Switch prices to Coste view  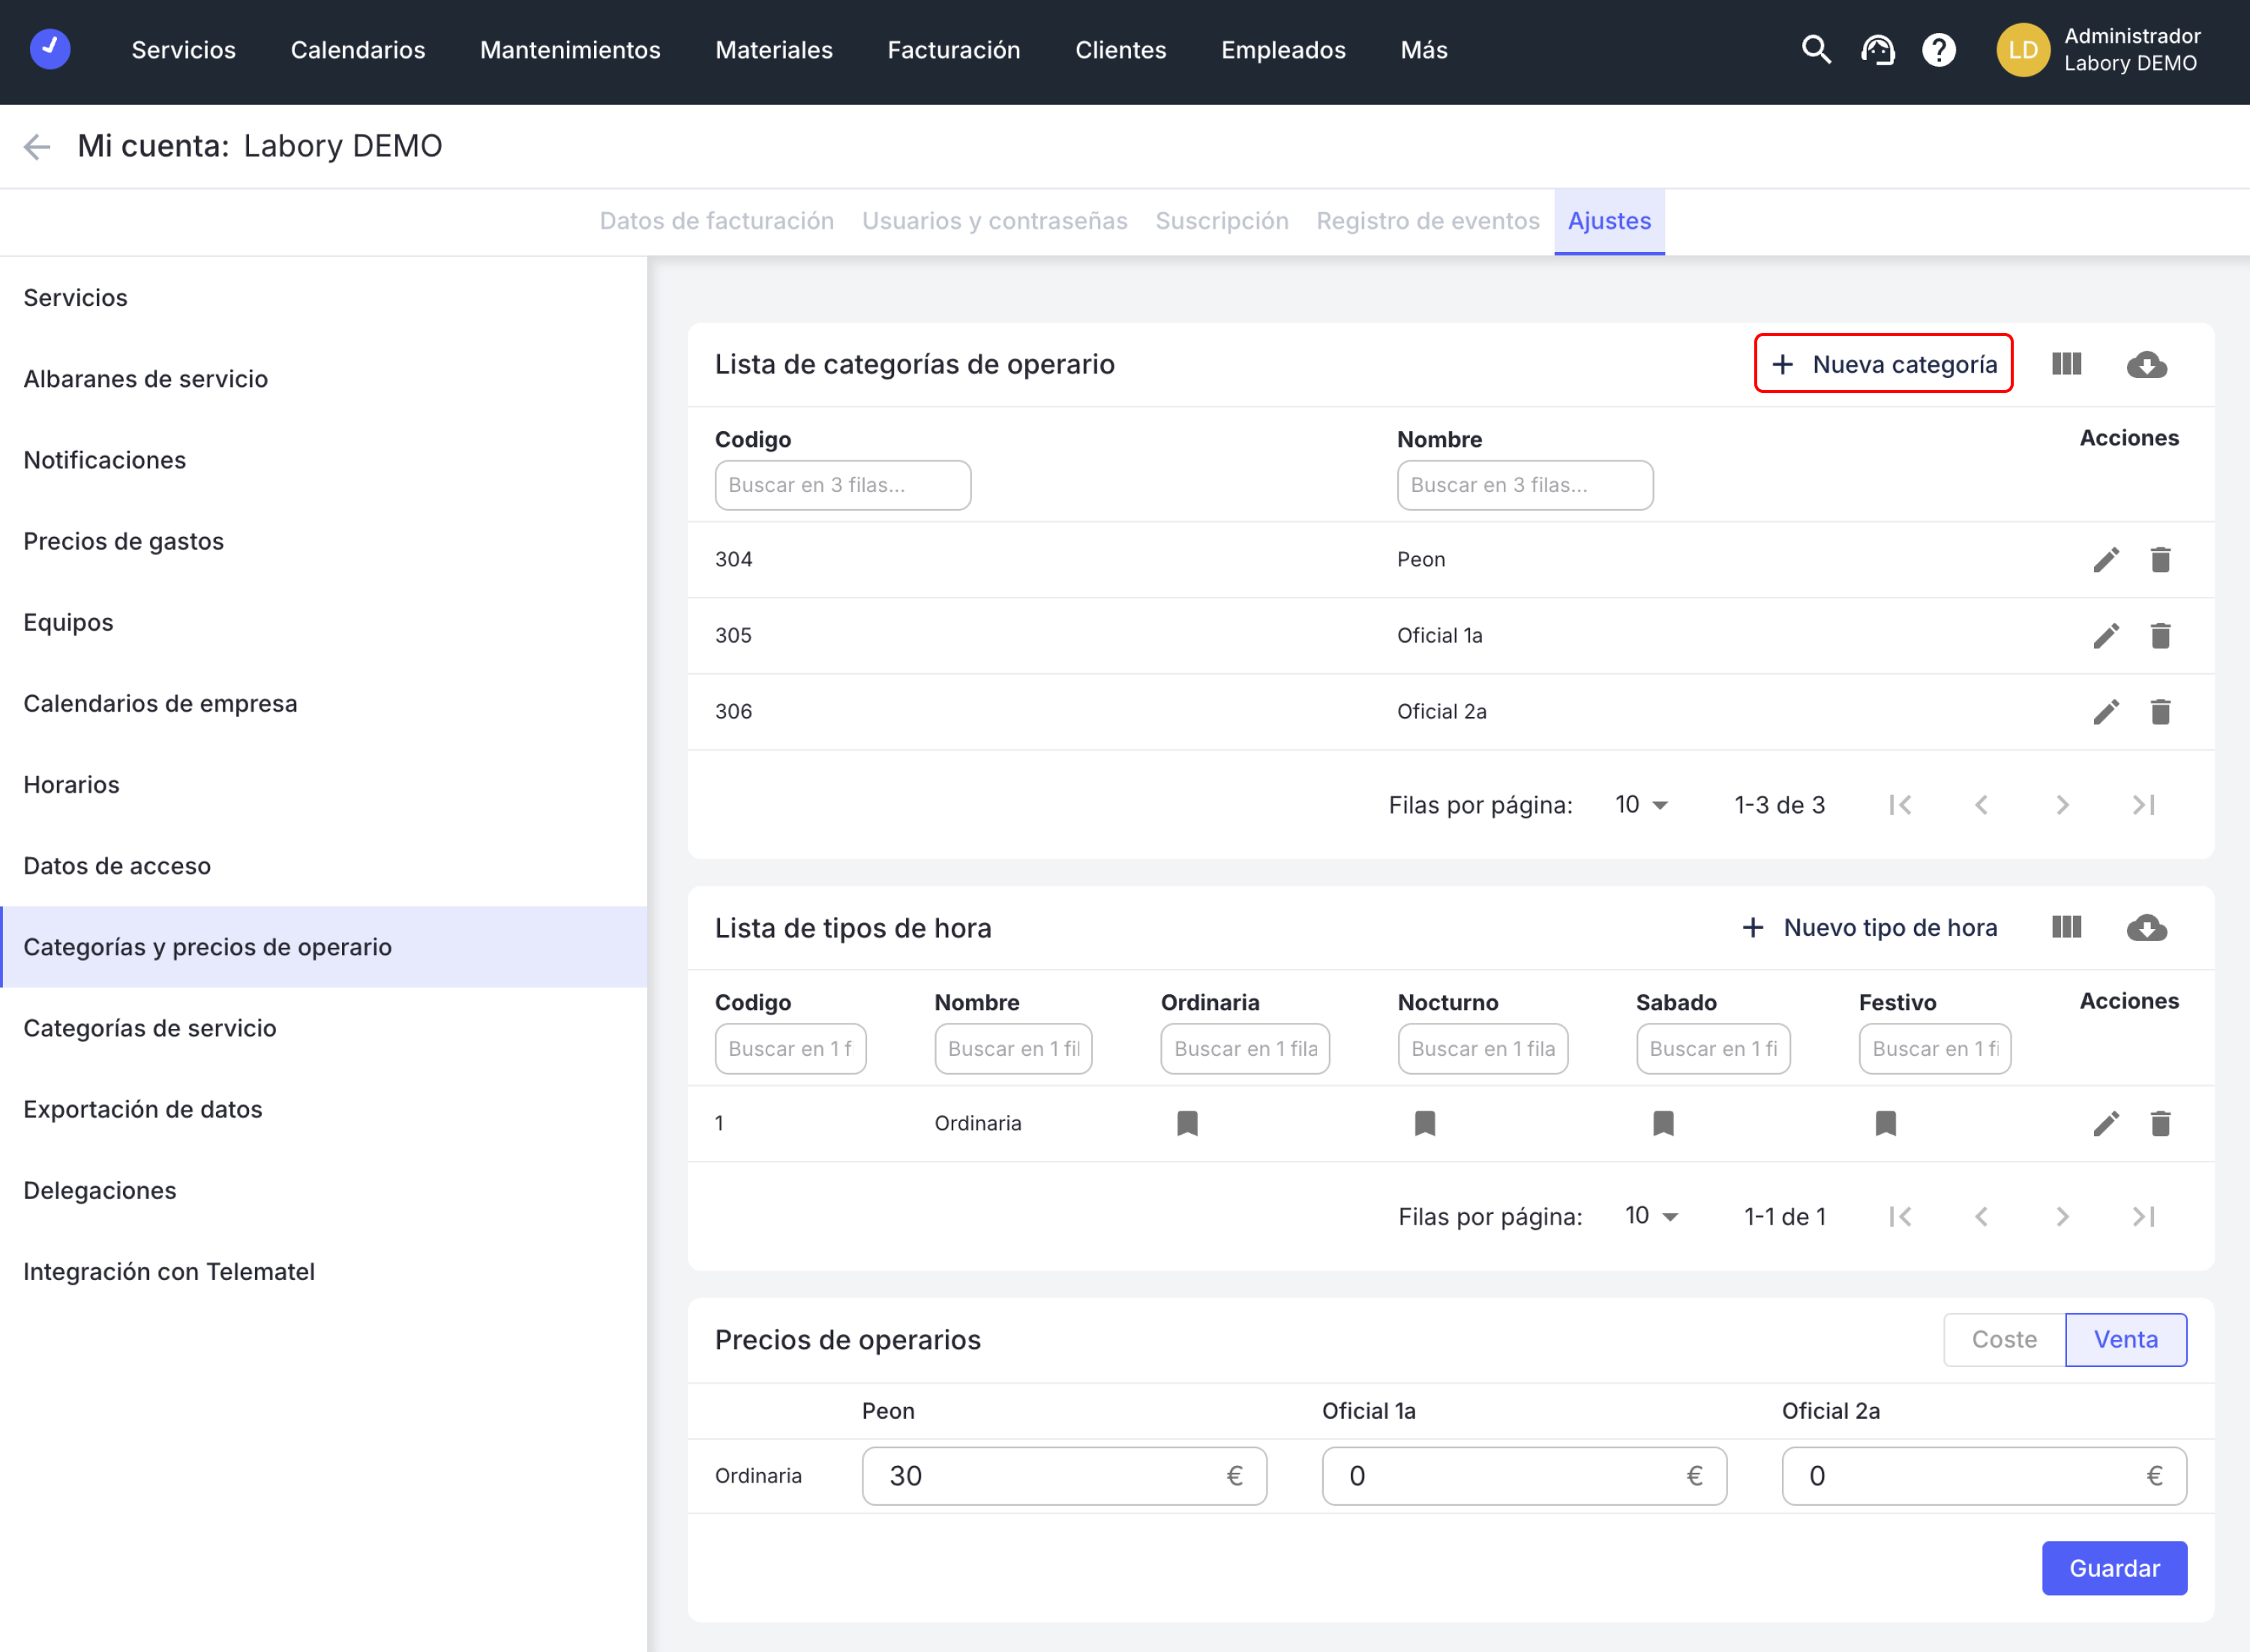coord(2003,1340)
